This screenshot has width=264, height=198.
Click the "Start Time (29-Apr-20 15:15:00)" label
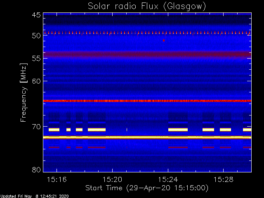[147, 188]
